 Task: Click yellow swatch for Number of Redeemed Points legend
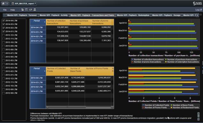[171, 108]
